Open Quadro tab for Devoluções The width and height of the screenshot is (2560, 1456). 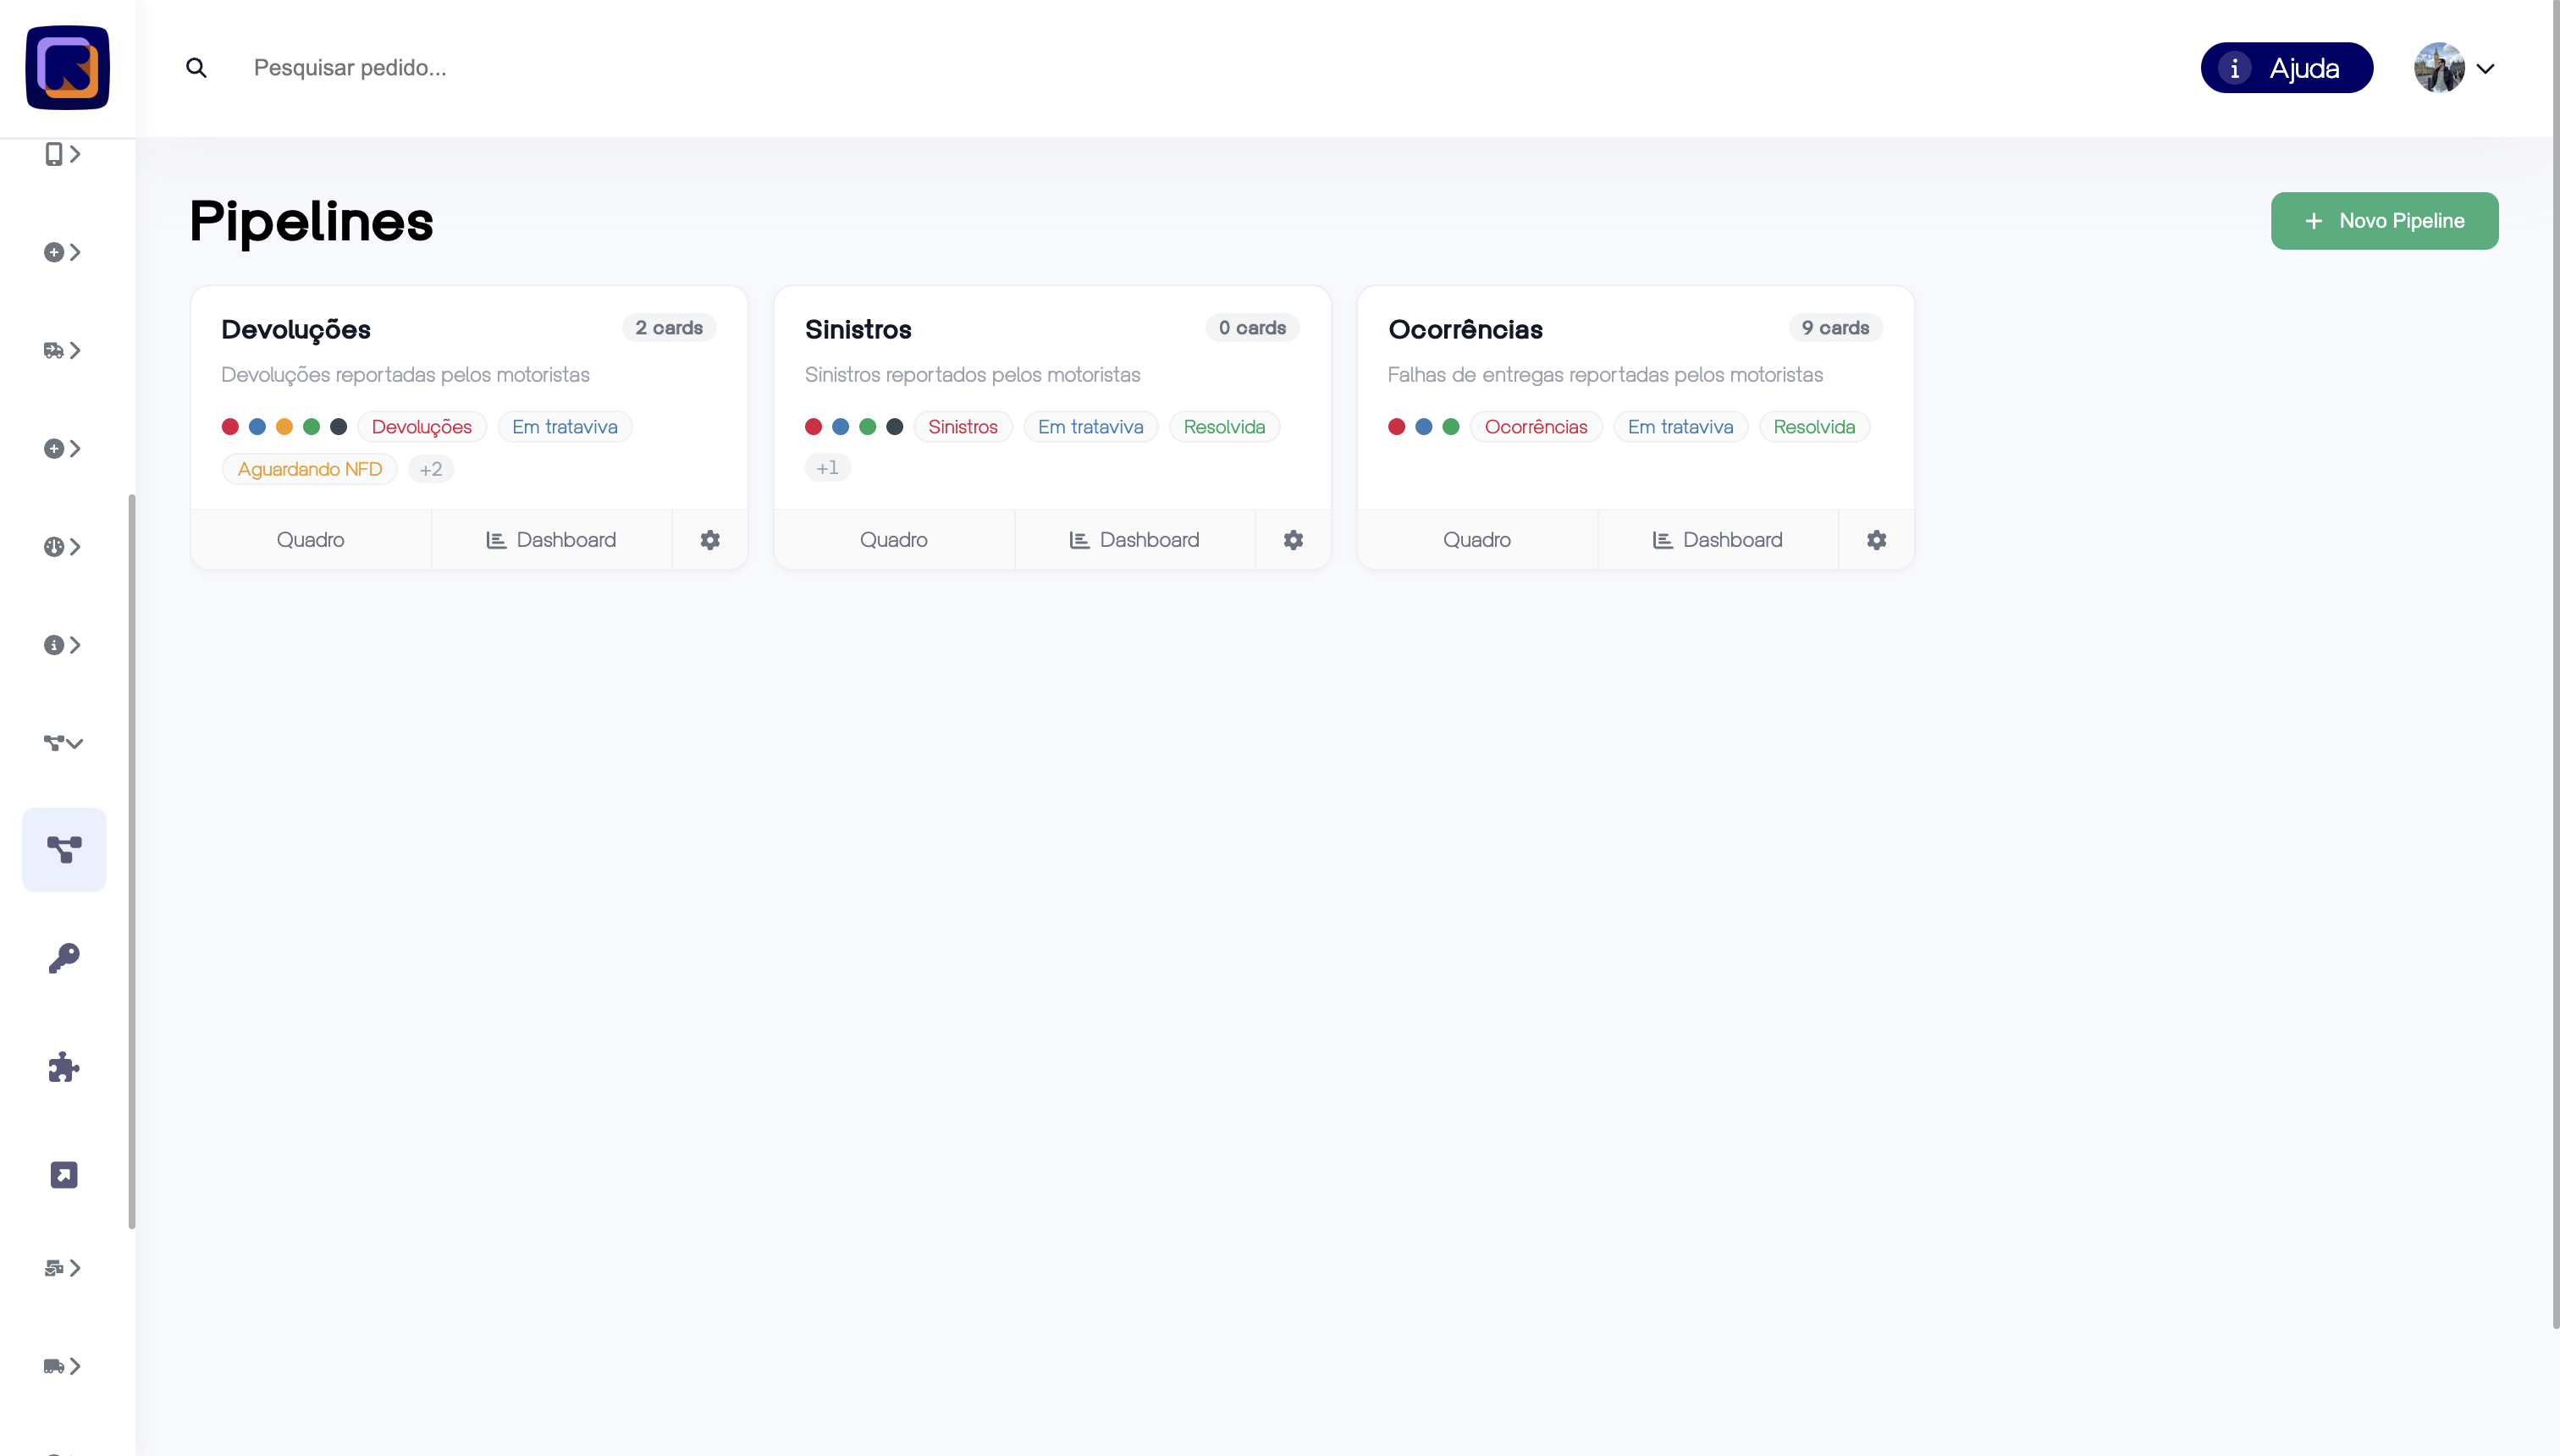coord(310,540)
